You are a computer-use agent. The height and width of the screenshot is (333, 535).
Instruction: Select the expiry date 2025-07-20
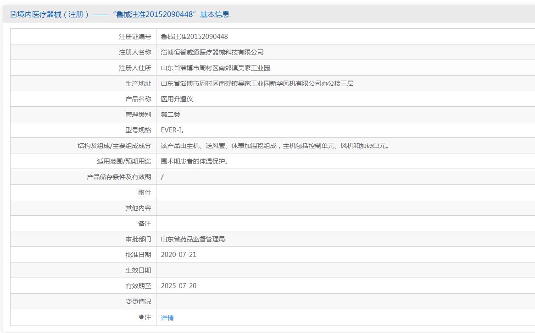click(x=178, y=286)
